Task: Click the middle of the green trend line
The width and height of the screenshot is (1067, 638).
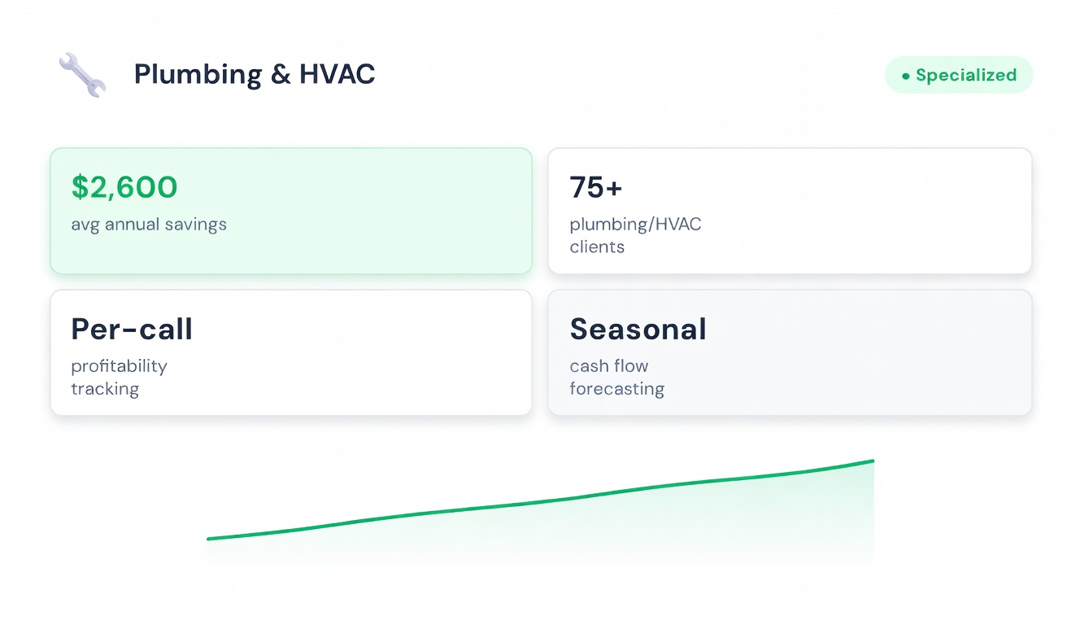Action: pyautogui.click(x=541, y=502)
